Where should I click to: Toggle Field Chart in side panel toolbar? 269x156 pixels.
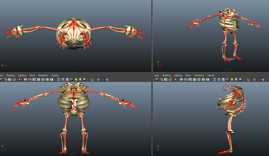199,79
